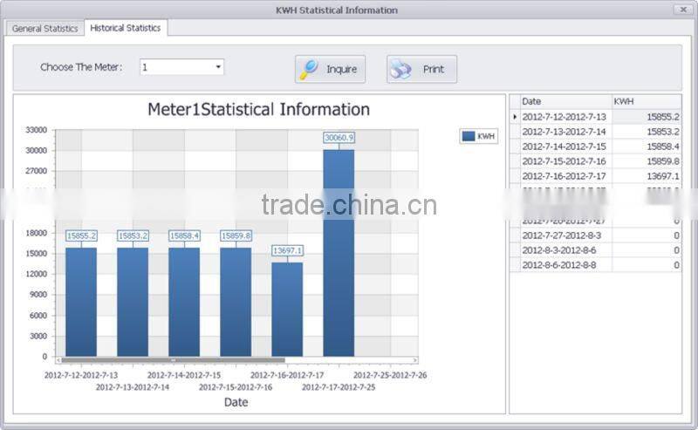Screen dimensions: 698x430
Task: Click the tallest bar labeled 30060.9
Action: click(x=339, y=253)
